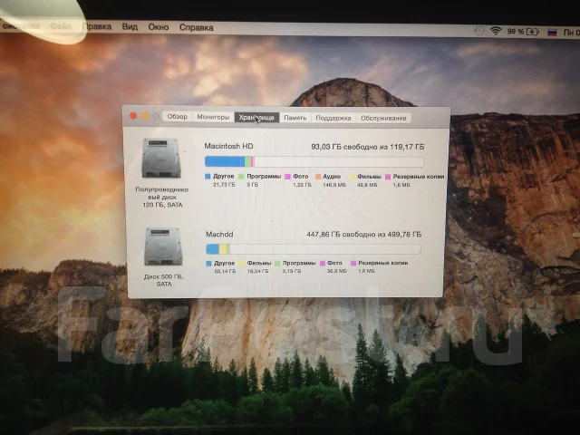Open the Окно menu
Screen dimensions: 580x435
tap(159, 27)
